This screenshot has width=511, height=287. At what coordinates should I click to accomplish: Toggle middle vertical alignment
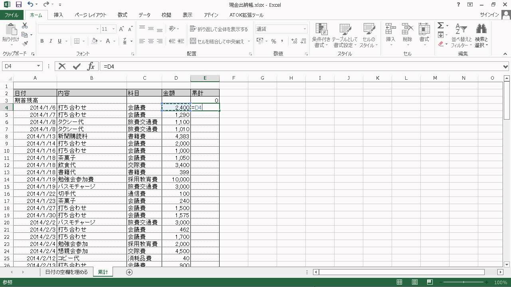(x=151, y=29)
